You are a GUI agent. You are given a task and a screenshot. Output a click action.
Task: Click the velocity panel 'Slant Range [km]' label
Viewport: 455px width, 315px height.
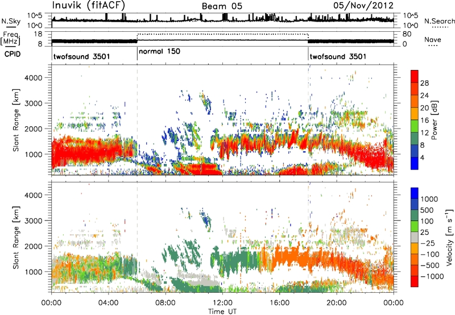[x=16, y=238]
